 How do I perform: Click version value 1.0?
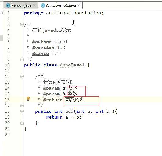point(61,48)
